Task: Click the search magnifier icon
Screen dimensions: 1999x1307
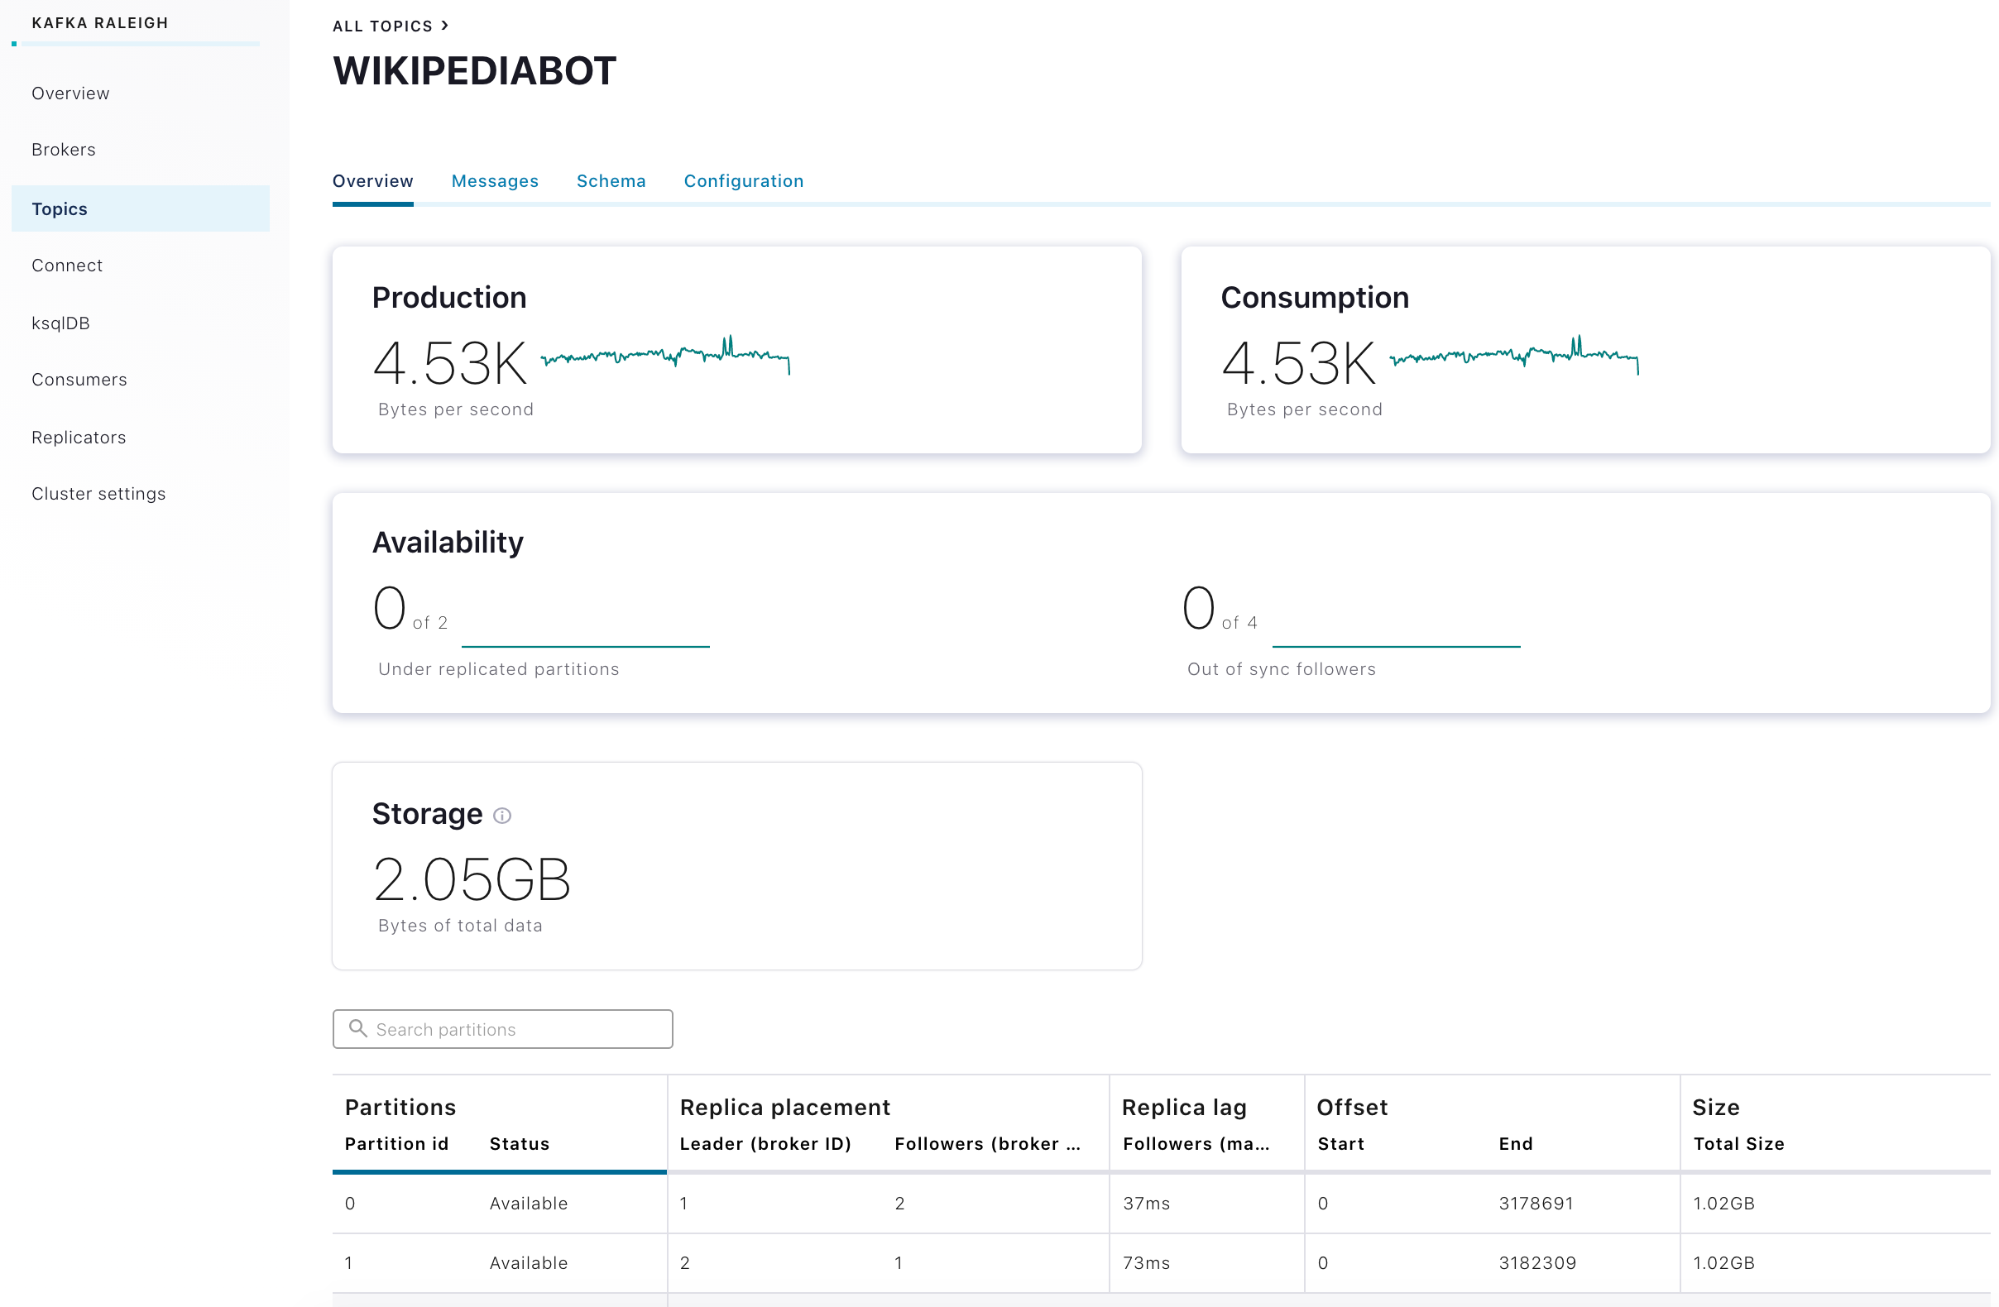Action: (357, 1028)
